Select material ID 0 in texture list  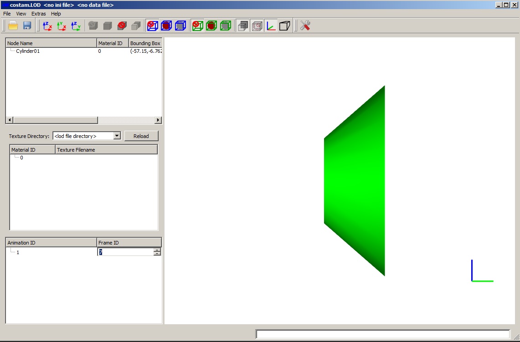21,158
